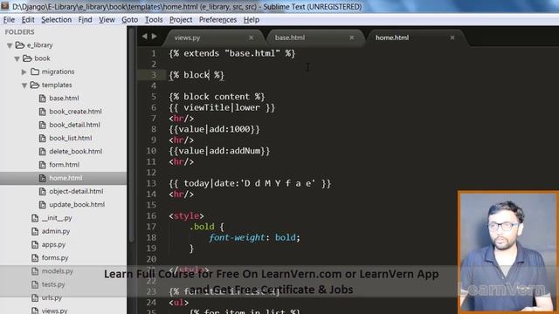The image size is (559, 314).
Task: Click line 1 extends "base.html" code
Action: click(x=232, y=53)
